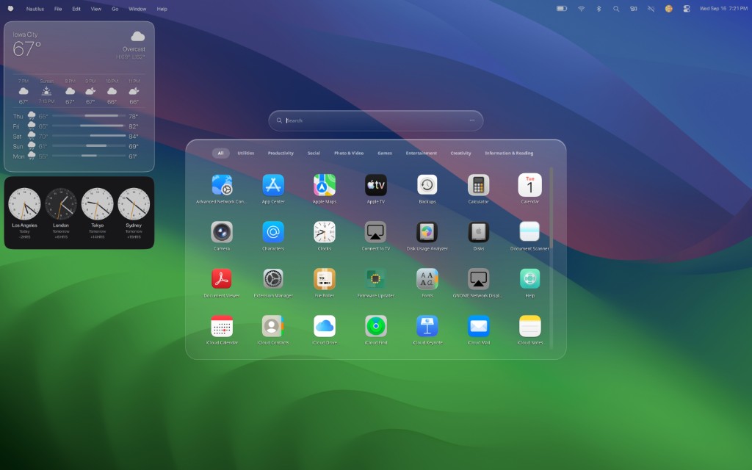Open the Nautilus menu
This screenshot has width=752, height=470.
[35, 9]
